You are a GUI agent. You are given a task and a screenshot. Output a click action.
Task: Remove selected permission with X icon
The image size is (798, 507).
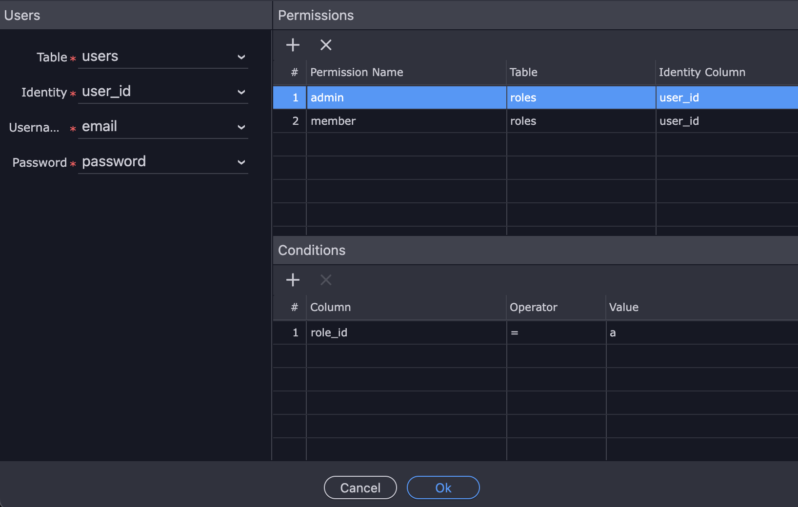(326, 45)
